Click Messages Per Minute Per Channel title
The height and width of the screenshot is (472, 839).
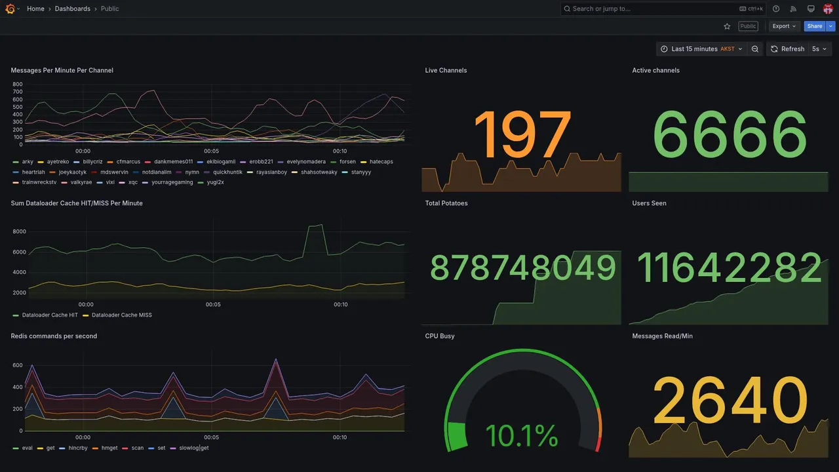click(62, 70)
